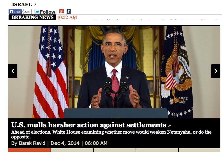Select the first orange slide indicator
The height and width of the screenshot is (159, 222).
(29, 150)
